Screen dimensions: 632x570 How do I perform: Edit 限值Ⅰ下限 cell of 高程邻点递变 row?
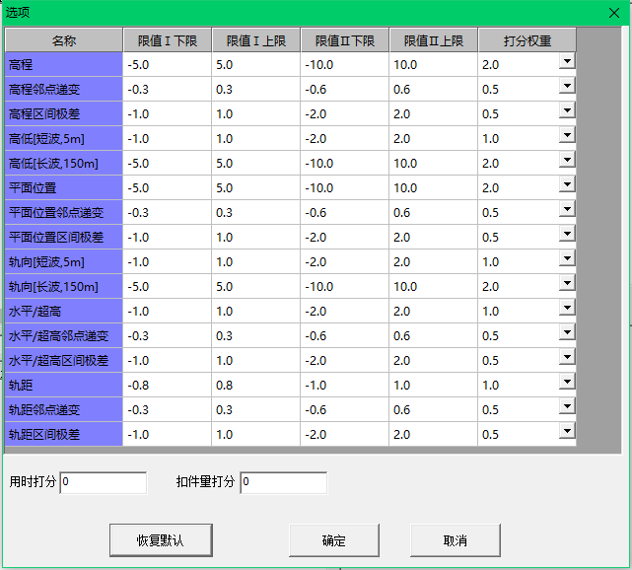168,89
